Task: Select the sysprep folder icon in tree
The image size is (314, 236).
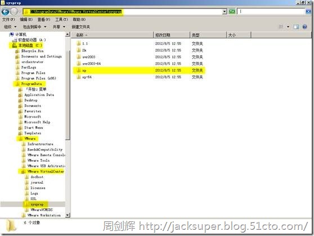Action: [26, 204]
